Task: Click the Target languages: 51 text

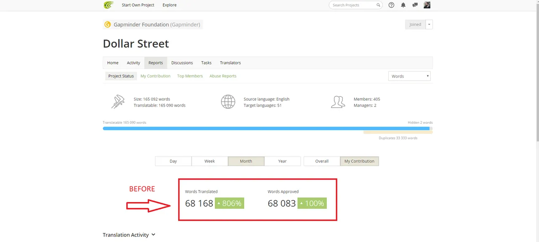Action: point(263,105)
